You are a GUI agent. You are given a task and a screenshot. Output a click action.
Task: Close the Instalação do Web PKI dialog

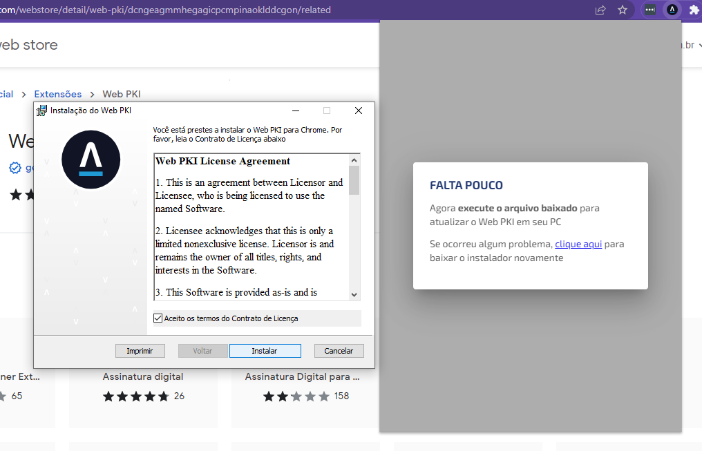[x=359, y=111]
